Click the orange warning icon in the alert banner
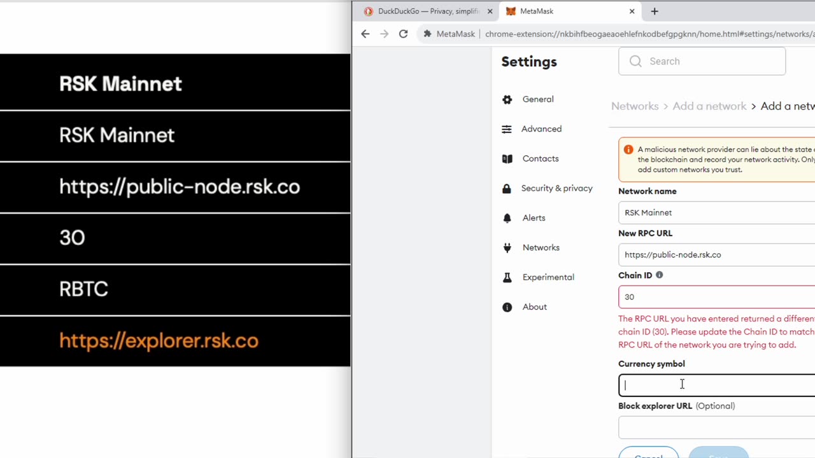 click(628, 149)
